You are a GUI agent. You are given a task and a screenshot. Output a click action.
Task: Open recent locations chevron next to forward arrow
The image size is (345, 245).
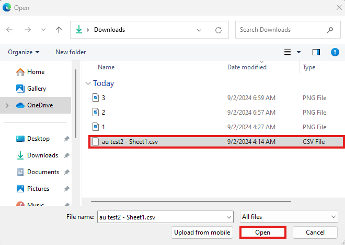(43, 30)
